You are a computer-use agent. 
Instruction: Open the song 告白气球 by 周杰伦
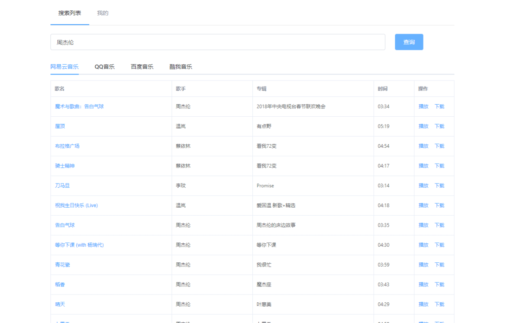pyautogui.click(x=65, y=225)
